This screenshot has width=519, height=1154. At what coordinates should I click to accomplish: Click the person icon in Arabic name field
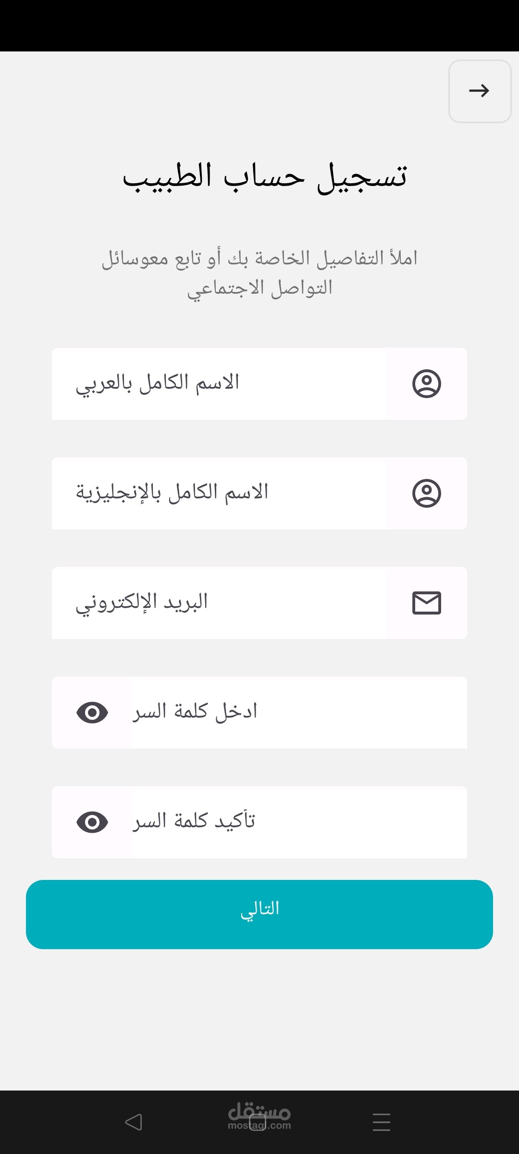click(x=426, y=384)
